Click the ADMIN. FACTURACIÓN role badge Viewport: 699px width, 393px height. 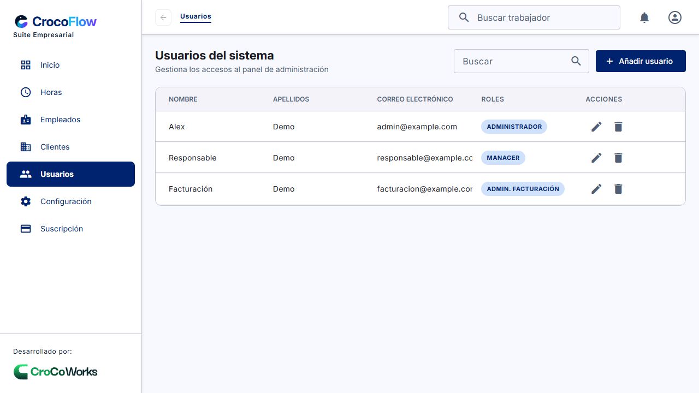coord(523,189)
